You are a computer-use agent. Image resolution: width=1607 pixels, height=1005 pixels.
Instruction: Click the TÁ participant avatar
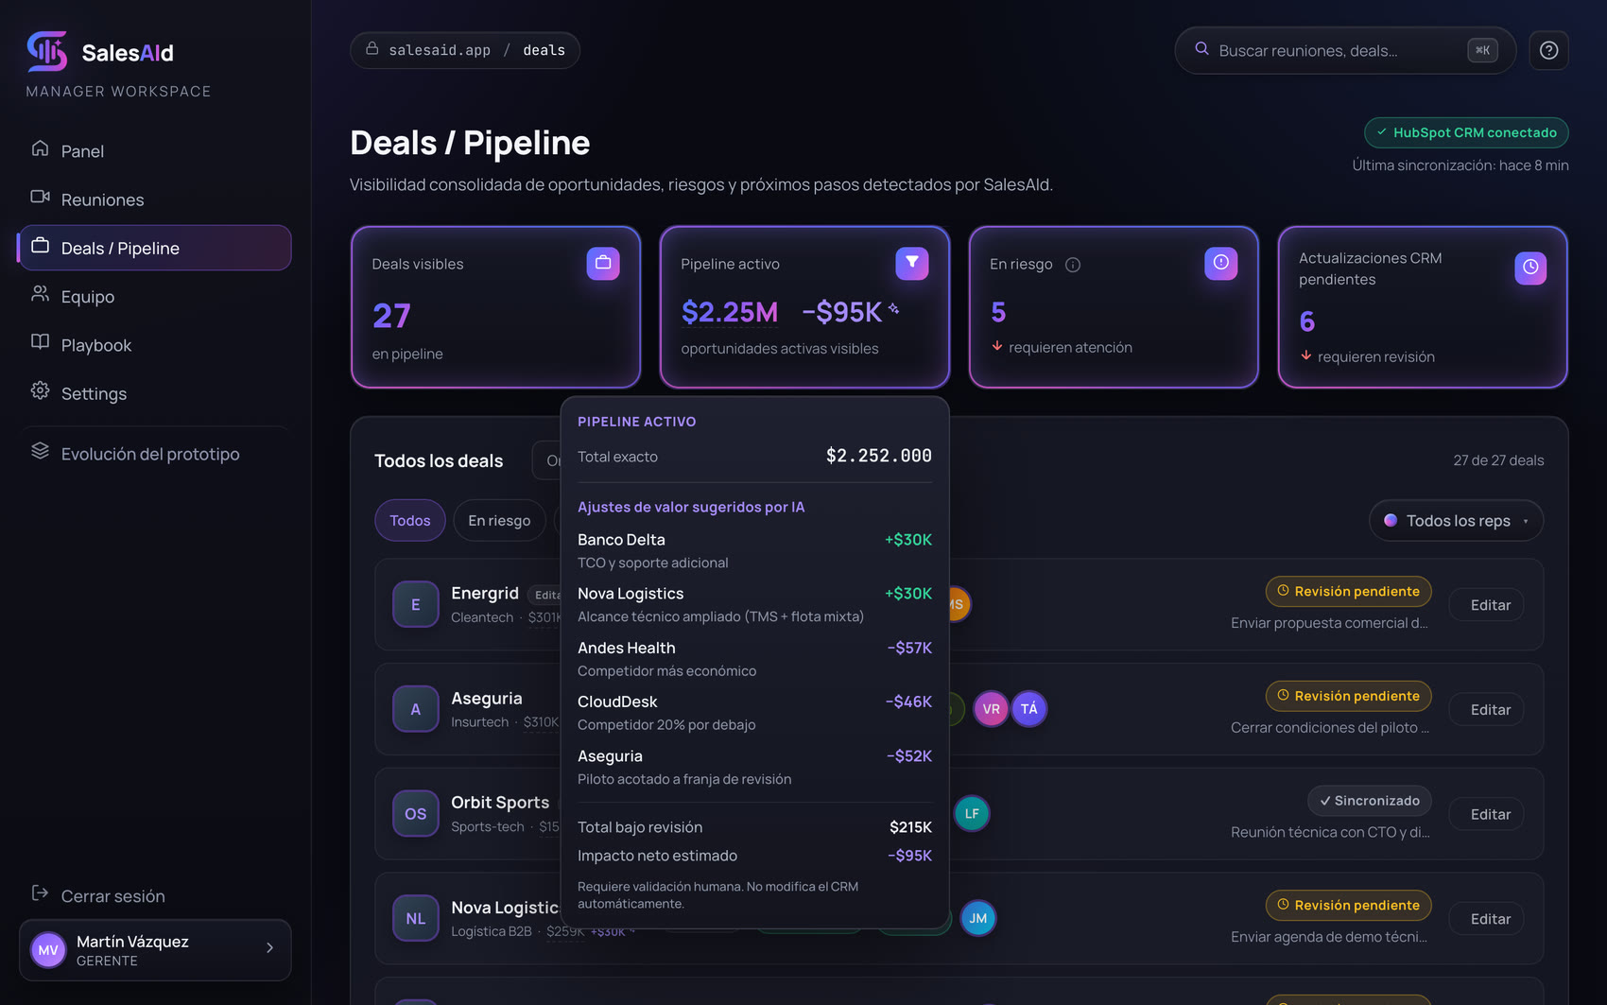point(1028,709)
